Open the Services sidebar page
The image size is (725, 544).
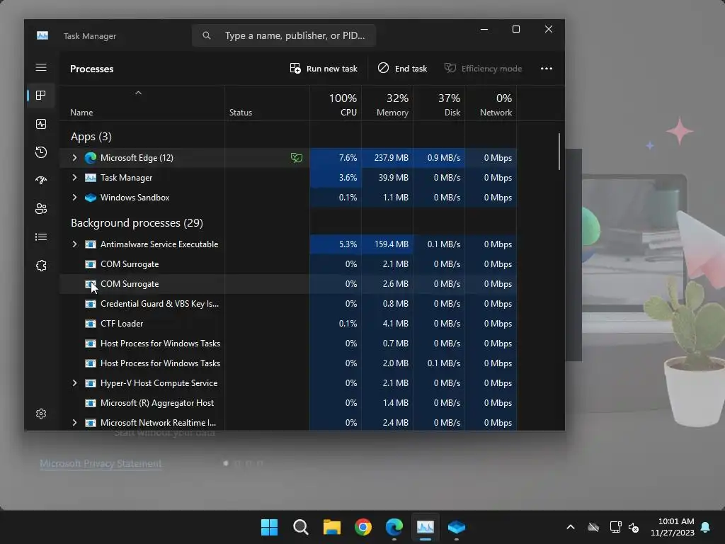pos(41,266)
